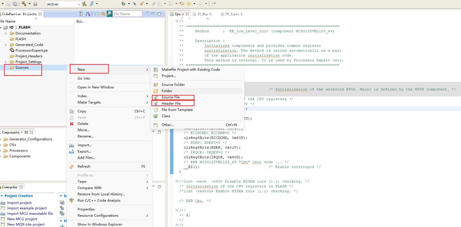Click the red X Delete icon in the context menu
The height and width of the screenshot is (227, 461).
[x=72, y=124]
